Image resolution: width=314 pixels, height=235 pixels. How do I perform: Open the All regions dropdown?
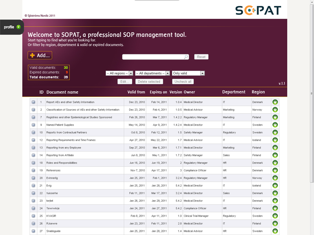click(119, 73)
